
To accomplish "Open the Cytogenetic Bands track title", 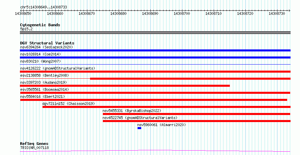I will (40, 25).
